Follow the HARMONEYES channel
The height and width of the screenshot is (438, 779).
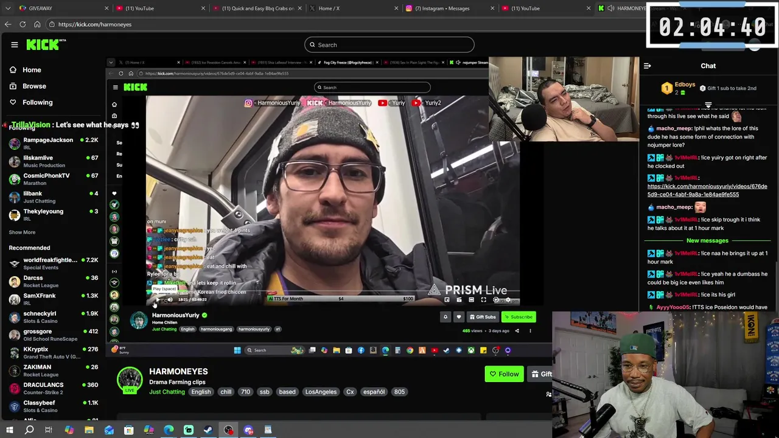pos(504,374)
